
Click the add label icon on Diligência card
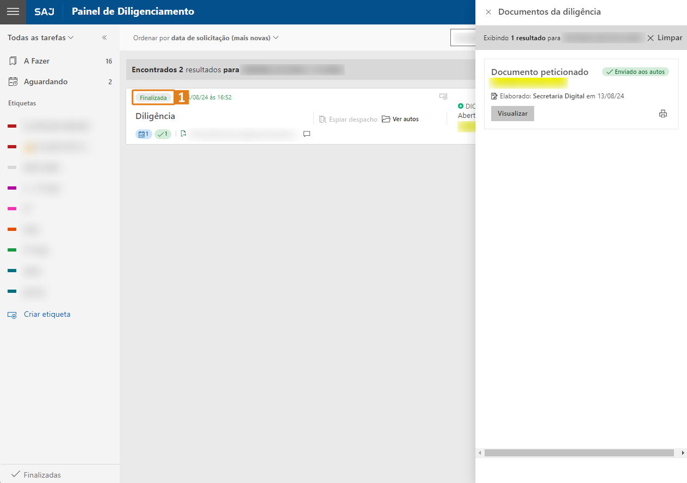(x=443, y=97)
